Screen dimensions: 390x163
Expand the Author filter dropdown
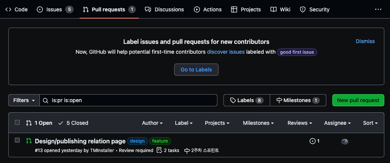(152, 123)
